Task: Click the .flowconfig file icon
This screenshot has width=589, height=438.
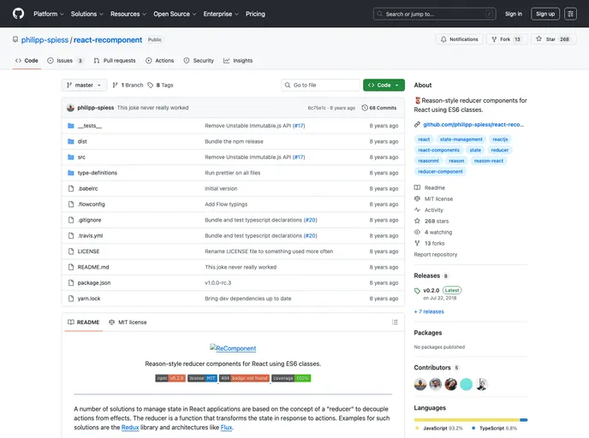Action: click(71, 204)
